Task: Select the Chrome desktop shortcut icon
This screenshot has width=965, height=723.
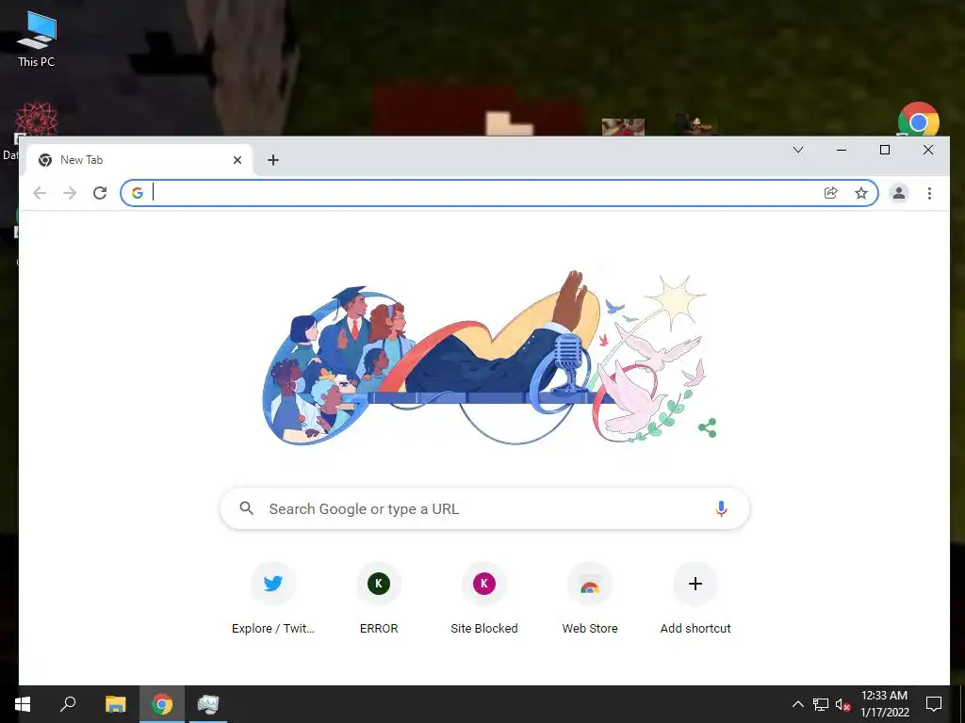Action: point(918,120)
